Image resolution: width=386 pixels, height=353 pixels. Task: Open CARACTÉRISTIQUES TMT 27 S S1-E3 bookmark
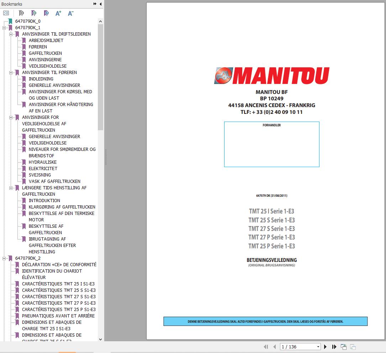click(x=59, y=296)
